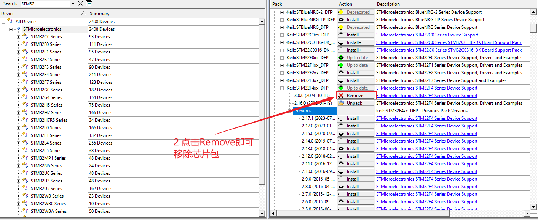Open the STM32C0116-DK Board Support Pack link

pyautogui.click(x=449, y=42)
